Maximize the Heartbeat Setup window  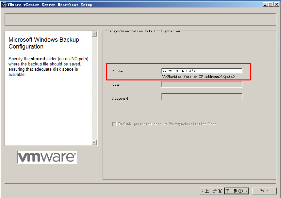[x=271, y=5]
